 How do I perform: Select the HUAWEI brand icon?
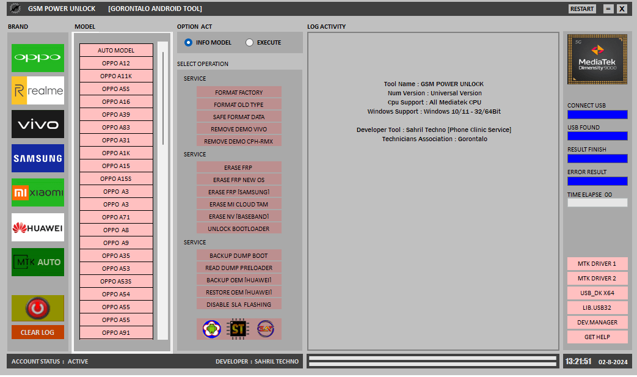click(x=37, y=227)
